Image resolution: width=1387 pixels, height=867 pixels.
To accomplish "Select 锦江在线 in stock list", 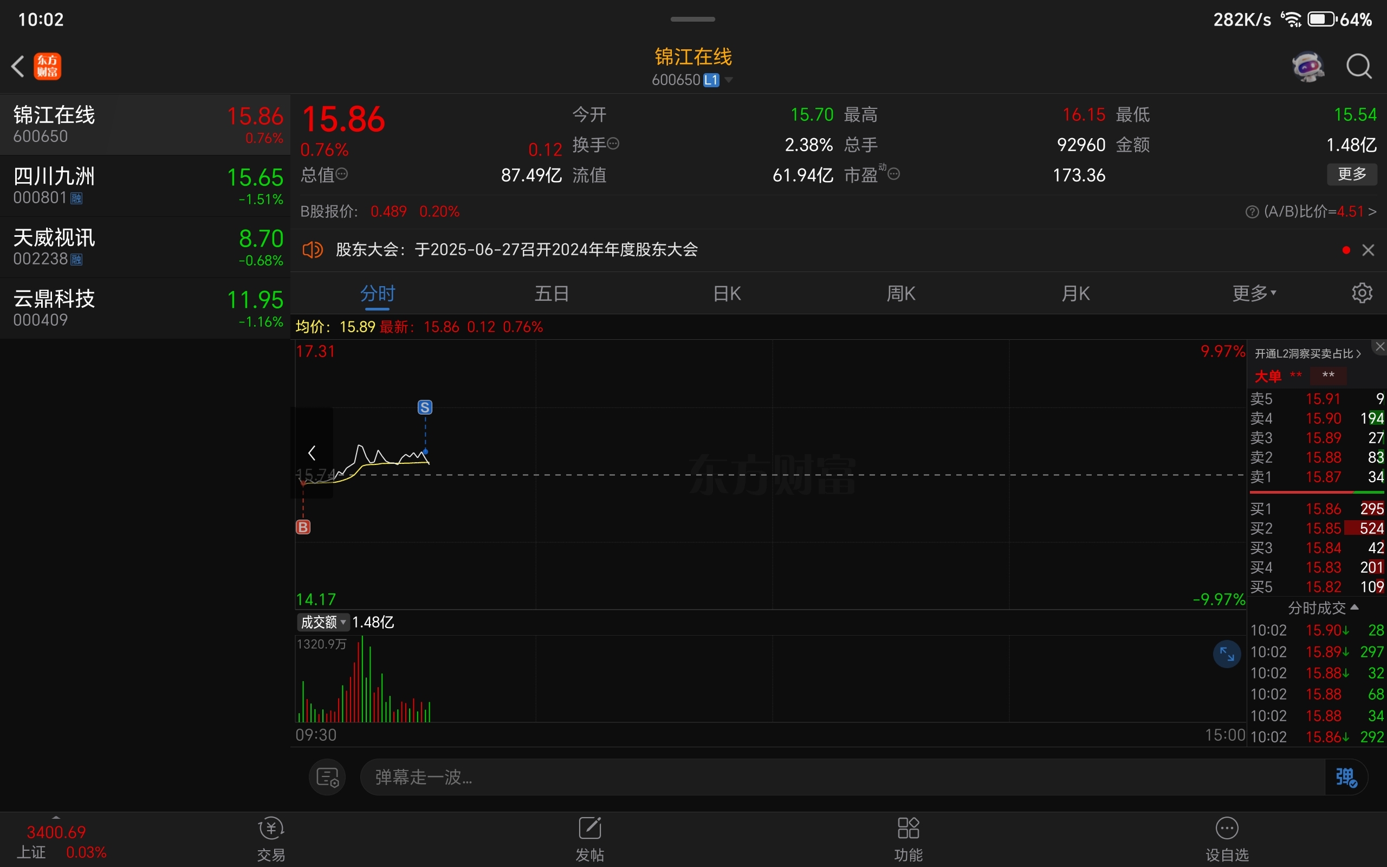I will point(145,125).
